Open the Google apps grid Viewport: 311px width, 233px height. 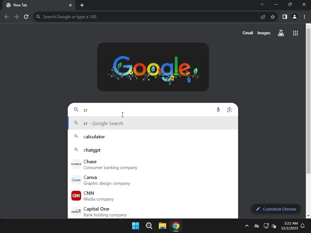tap(296, 33)
